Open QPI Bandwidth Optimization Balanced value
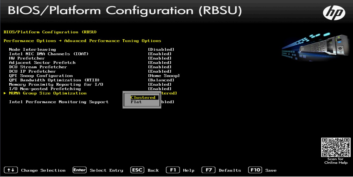 (x=161, y=80)
